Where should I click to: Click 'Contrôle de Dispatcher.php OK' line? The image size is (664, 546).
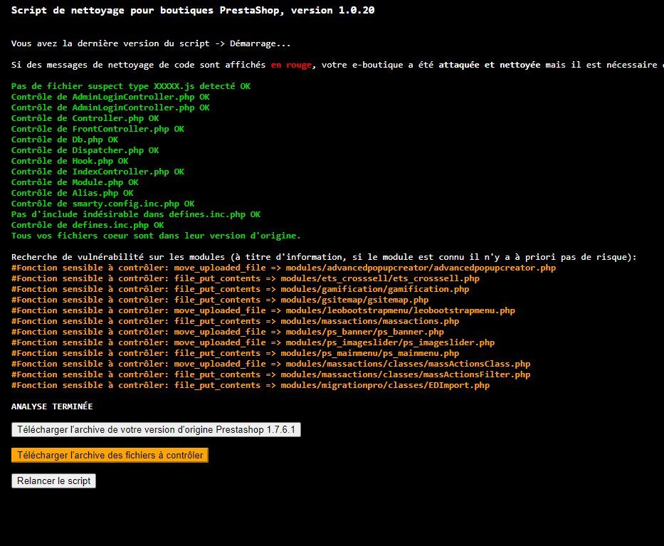(x=85, y=150)
